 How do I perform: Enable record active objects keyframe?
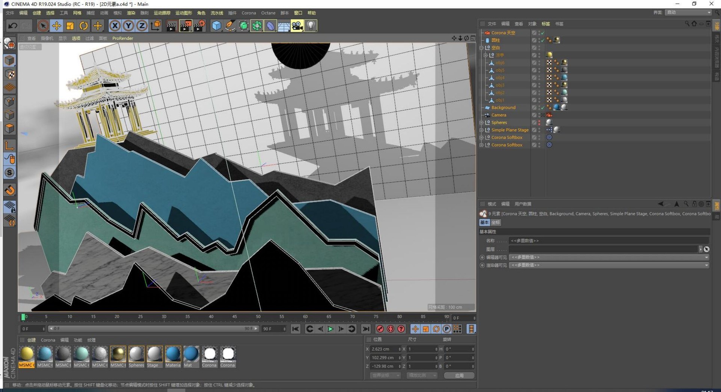[380, 329]
